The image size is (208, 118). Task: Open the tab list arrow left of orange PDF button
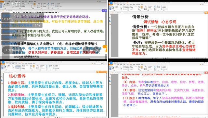[x=96, y=72]
